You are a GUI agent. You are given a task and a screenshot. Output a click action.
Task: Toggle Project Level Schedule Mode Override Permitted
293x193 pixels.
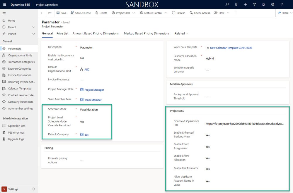pos(82,122)
